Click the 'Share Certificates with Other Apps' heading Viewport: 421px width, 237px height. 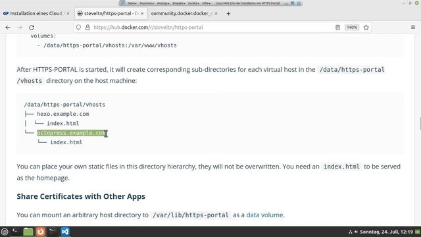[x=81, y=196]
